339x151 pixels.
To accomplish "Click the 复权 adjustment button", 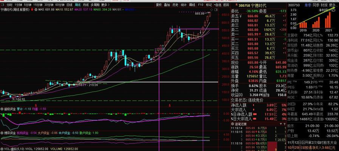I will point(159,5).
